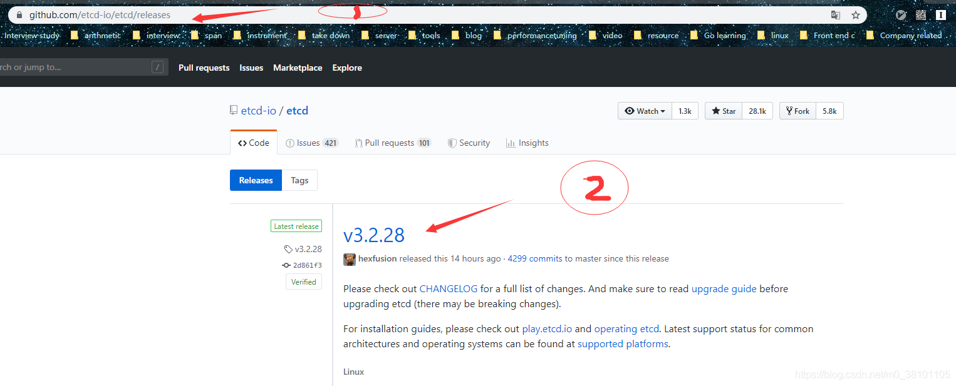Open the Watch dropdown menu

click(x=645, y=111)
